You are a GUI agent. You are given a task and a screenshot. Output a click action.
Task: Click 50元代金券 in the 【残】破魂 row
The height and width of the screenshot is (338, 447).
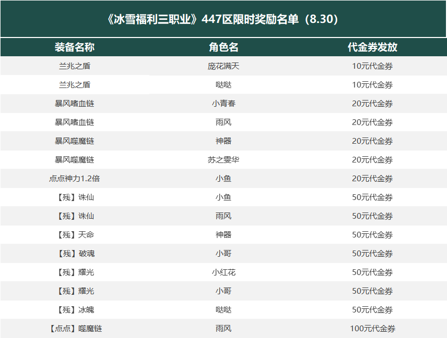click(372, 254)
